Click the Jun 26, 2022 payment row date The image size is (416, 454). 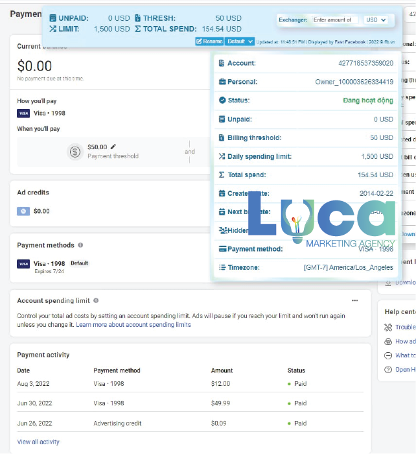(x=35, y=424)
